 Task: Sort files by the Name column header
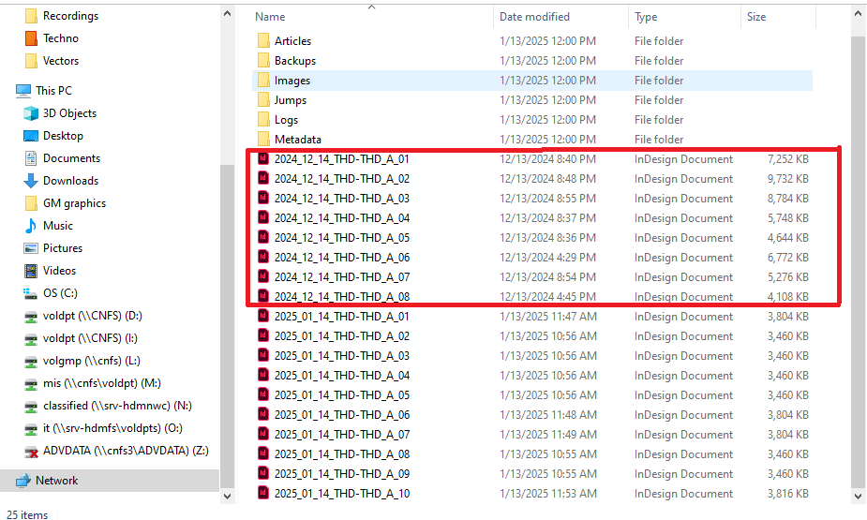pos(271,17)
